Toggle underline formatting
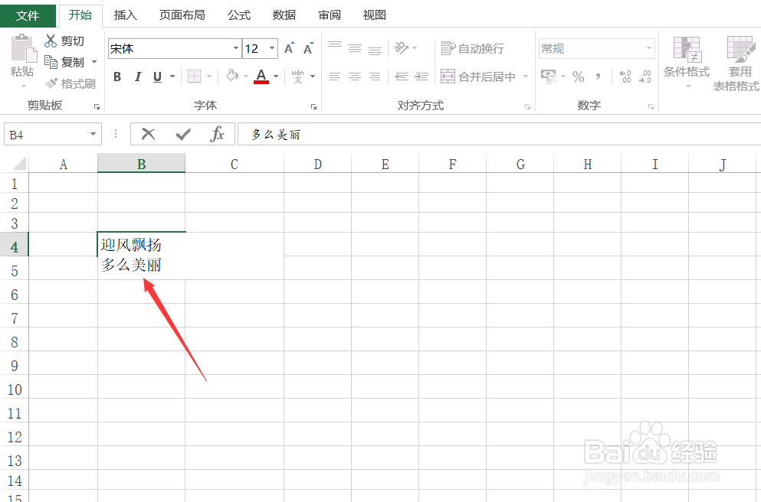 pos(157,77)
